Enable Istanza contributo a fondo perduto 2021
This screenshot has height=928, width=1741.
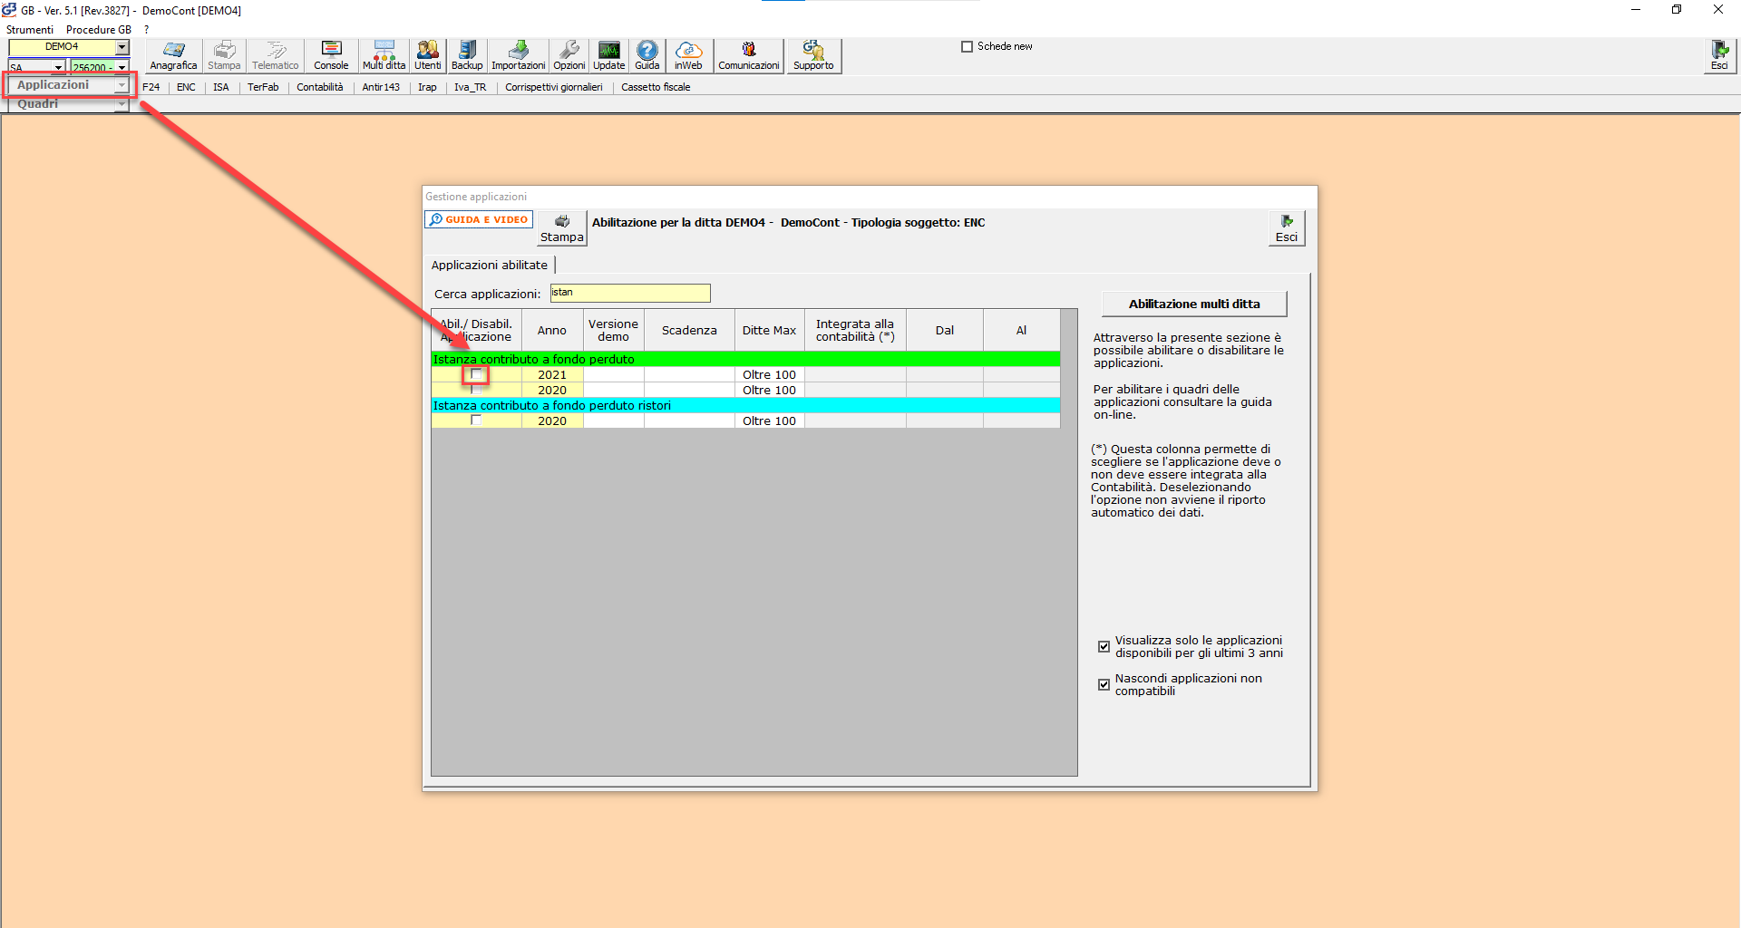tap(476, 373)
